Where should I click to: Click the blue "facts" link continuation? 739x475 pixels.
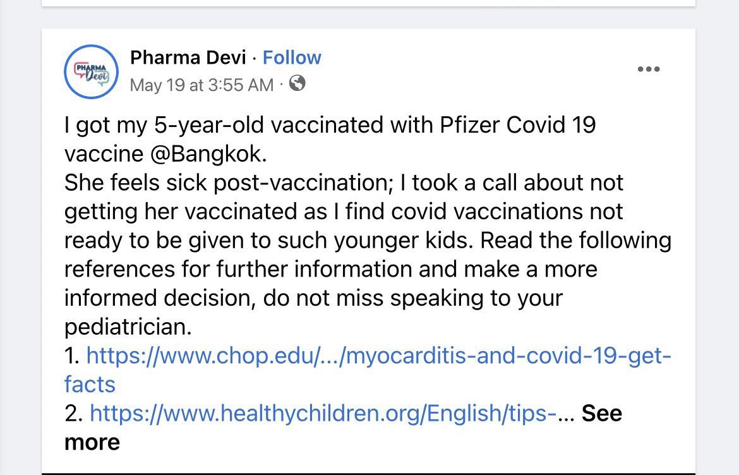click(x=90, y=384)
